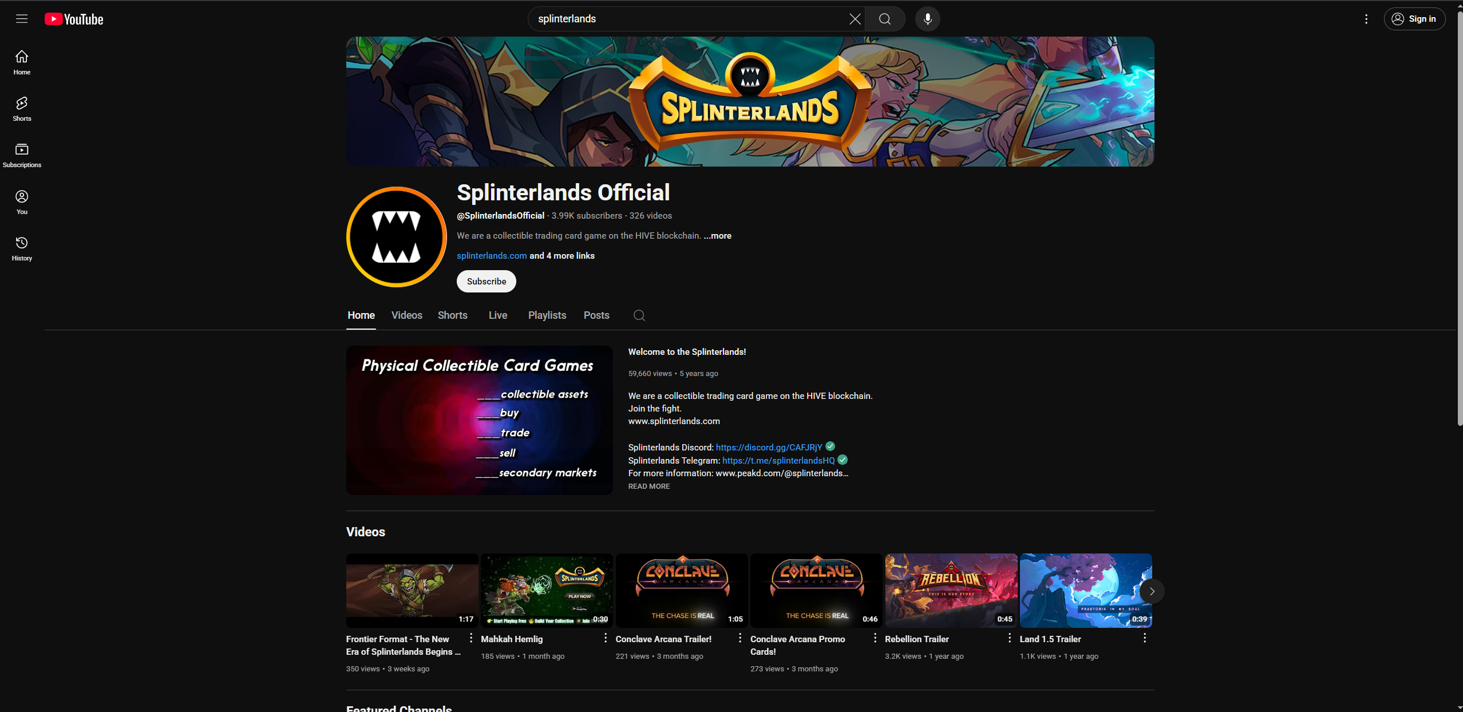Click the Videos section heading

pyautogui.click(x=366, y=532)
